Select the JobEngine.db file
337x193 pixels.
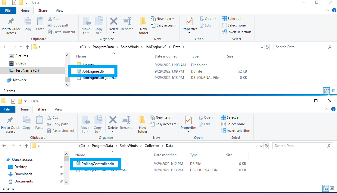tap(93, 71)
